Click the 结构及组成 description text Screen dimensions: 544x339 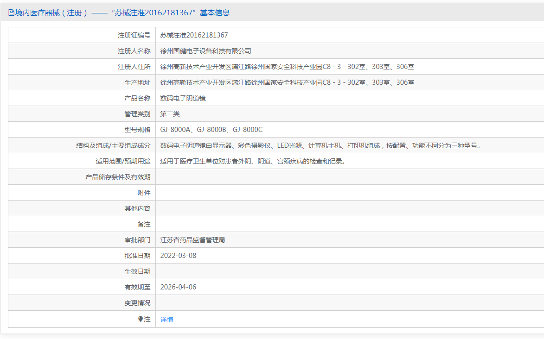point(321,145)
